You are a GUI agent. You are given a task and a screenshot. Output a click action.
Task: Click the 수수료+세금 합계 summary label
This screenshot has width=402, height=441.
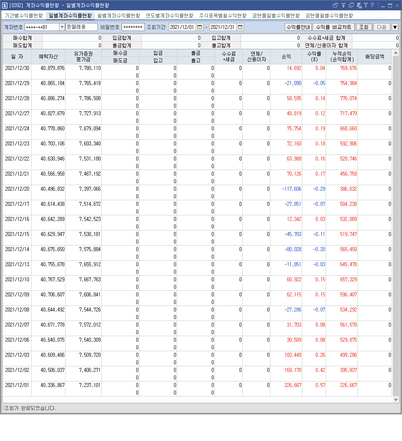coord(326,38)
